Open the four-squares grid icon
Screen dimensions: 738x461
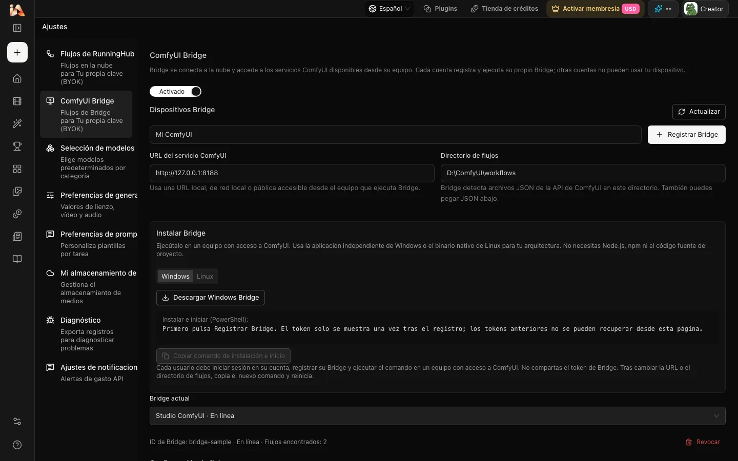pyautogui.click(x=17, y=169)
